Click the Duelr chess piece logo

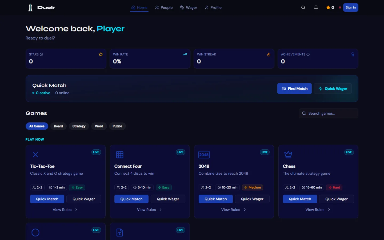tap(30, 7)
